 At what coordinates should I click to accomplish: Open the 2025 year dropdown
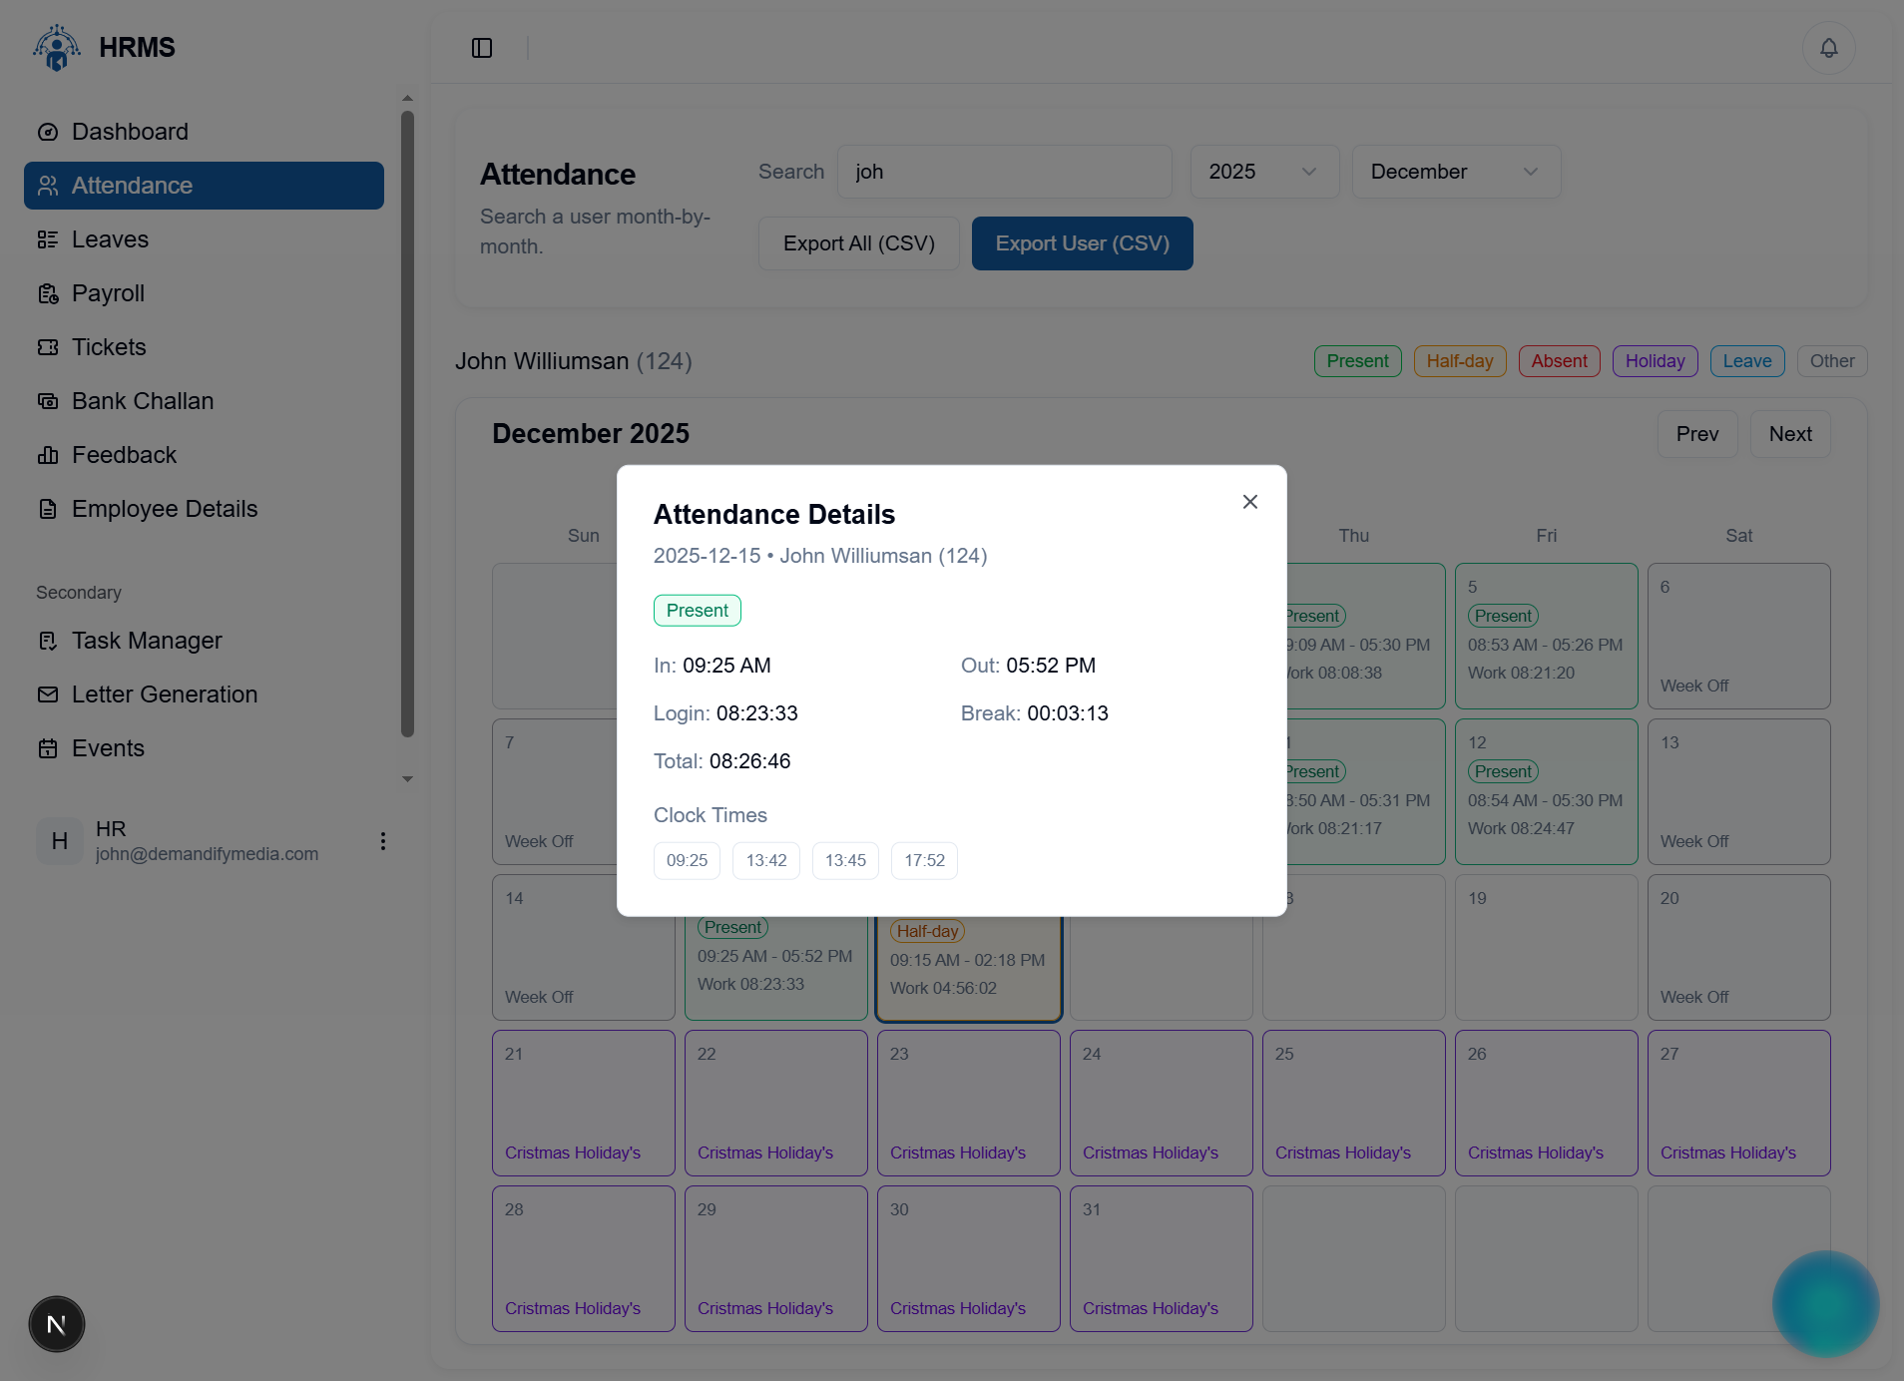(x=1263, y=172)
